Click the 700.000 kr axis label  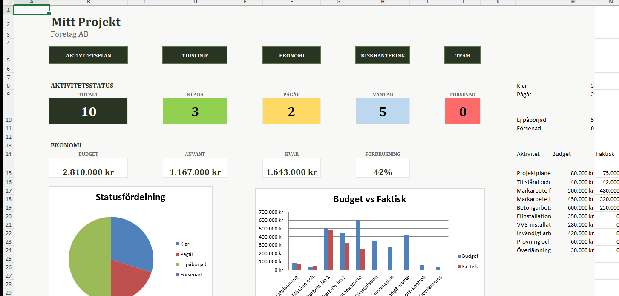[x=271, y=212]
